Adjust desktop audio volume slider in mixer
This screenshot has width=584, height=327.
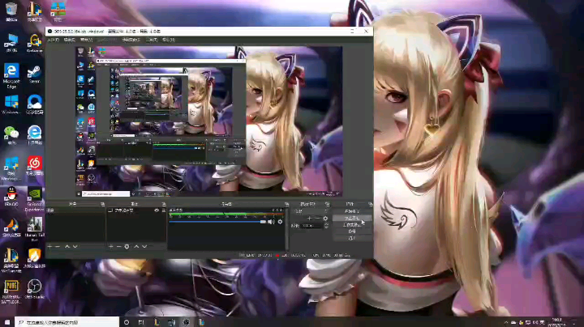[x=217, y=222]
